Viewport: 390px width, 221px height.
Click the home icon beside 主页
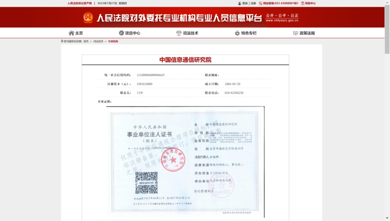pyautogui.click(x=71, y=33)
